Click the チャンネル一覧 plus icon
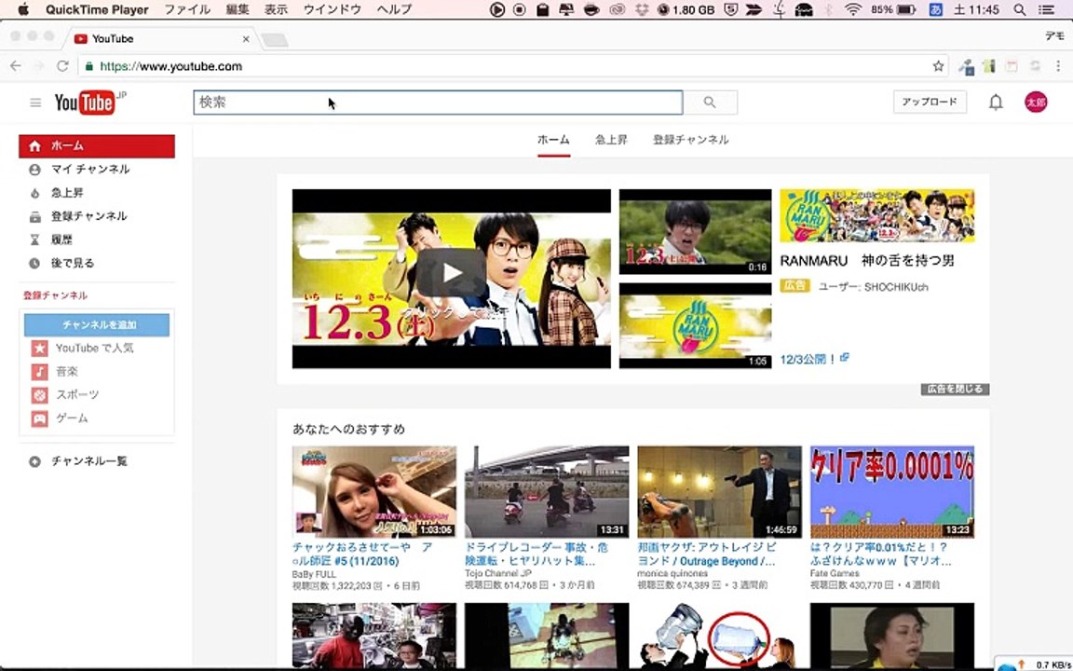 point(34,461)
